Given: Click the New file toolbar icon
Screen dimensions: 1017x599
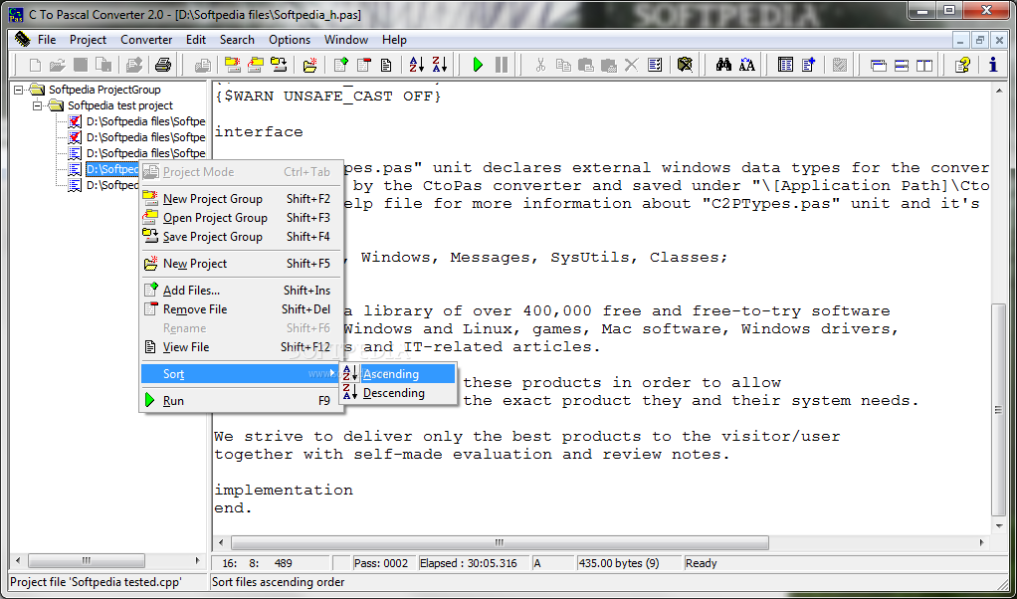Looking at the screenshot, I should [36, 65].
